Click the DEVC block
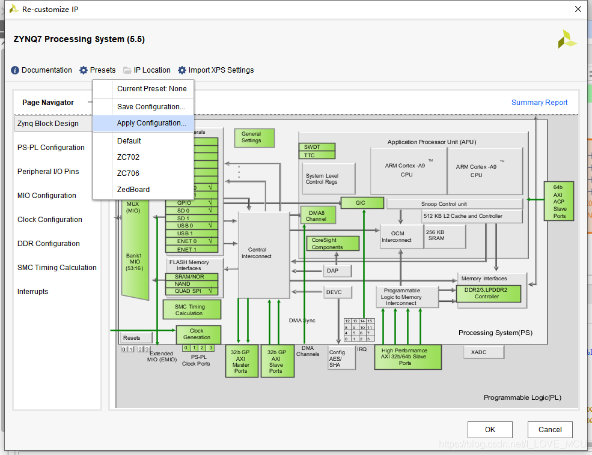This screenshot has width=592, height=455. coord(338,292)
